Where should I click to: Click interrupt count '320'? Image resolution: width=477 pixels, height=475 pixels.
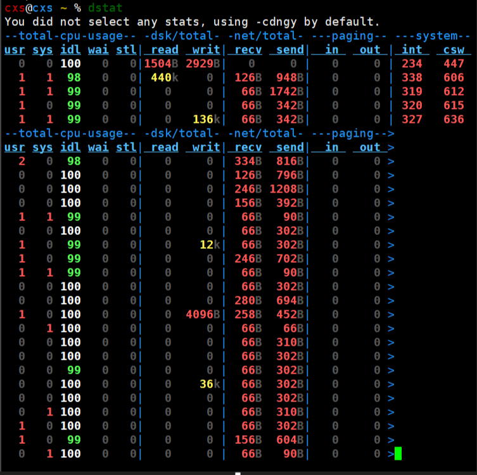click(412, 106)
